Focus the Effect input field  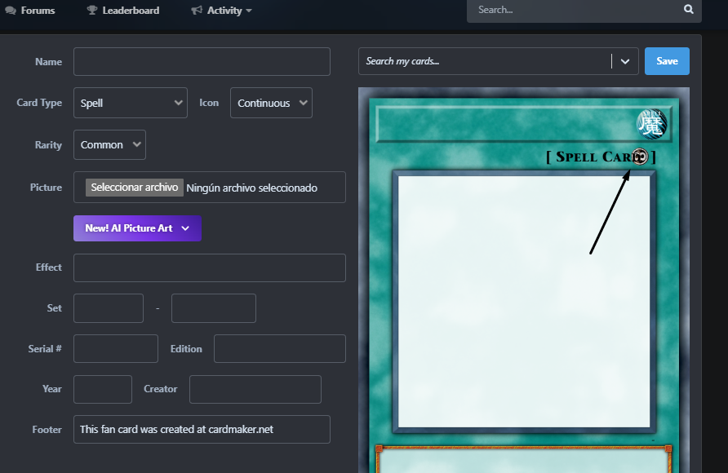click(210, 267)
